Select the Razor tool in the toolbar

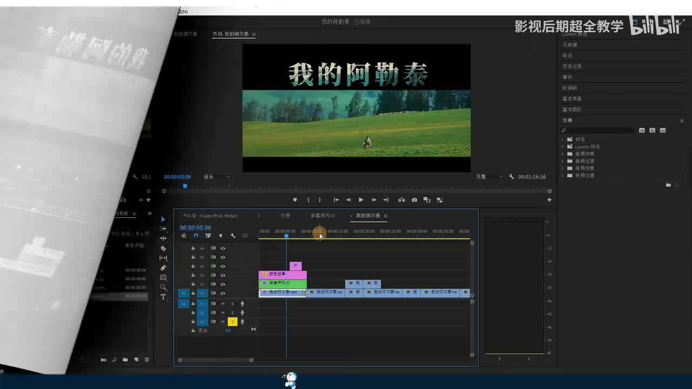coord(163,249)
